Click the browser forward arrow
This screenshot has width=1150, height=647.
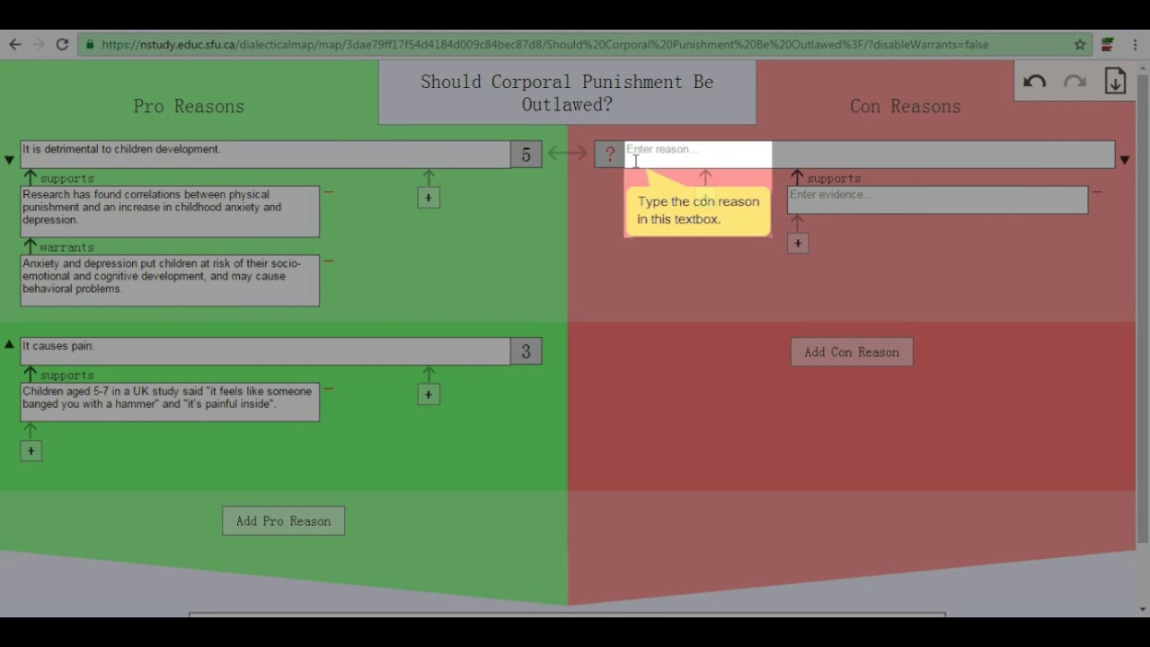(x=39, y=44)
